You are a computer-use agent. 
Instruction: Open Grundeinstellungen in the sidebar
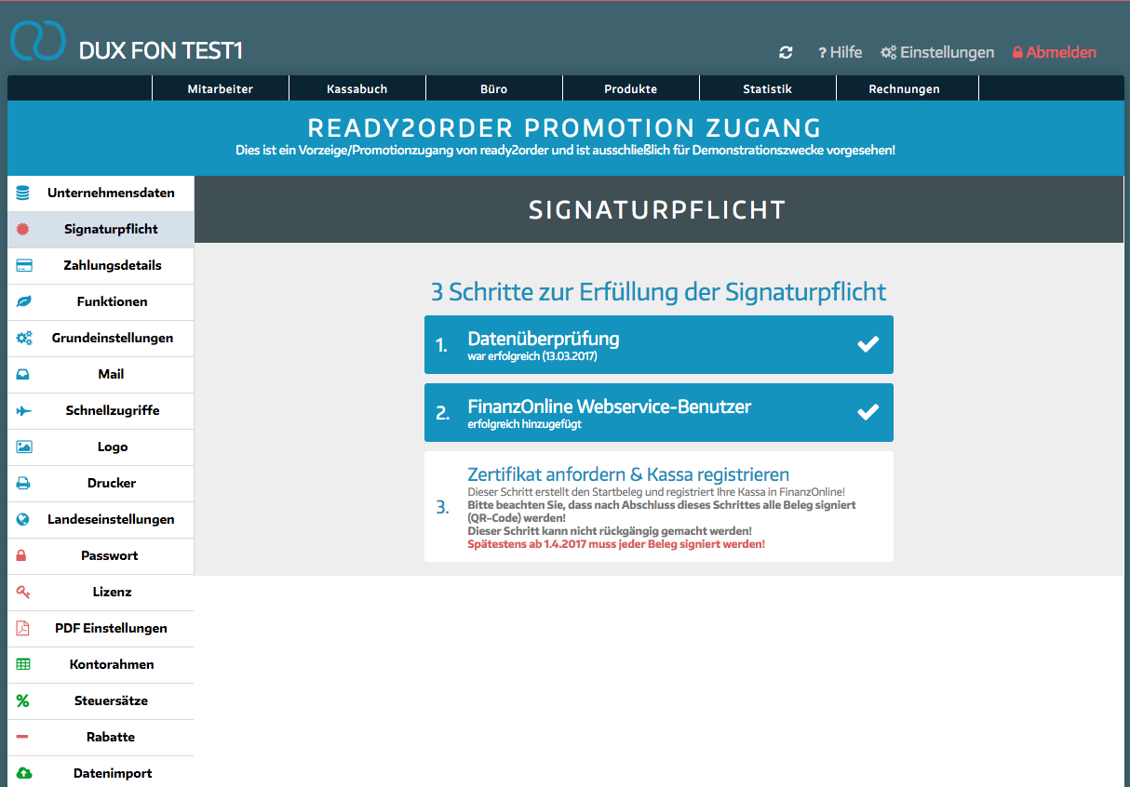[101, 339]
